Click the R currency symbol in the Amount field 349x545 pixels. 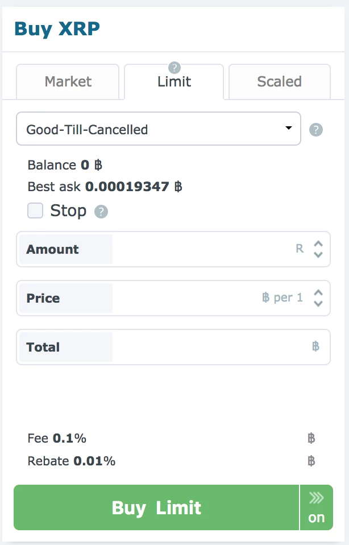click(x=300, y=249)
